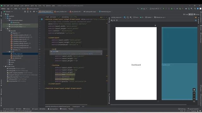Zoom in with plus button in design preview
Image resolution: width=202 pixels, height=113 pixels.
pyautogui.click(x=194, y=93)
